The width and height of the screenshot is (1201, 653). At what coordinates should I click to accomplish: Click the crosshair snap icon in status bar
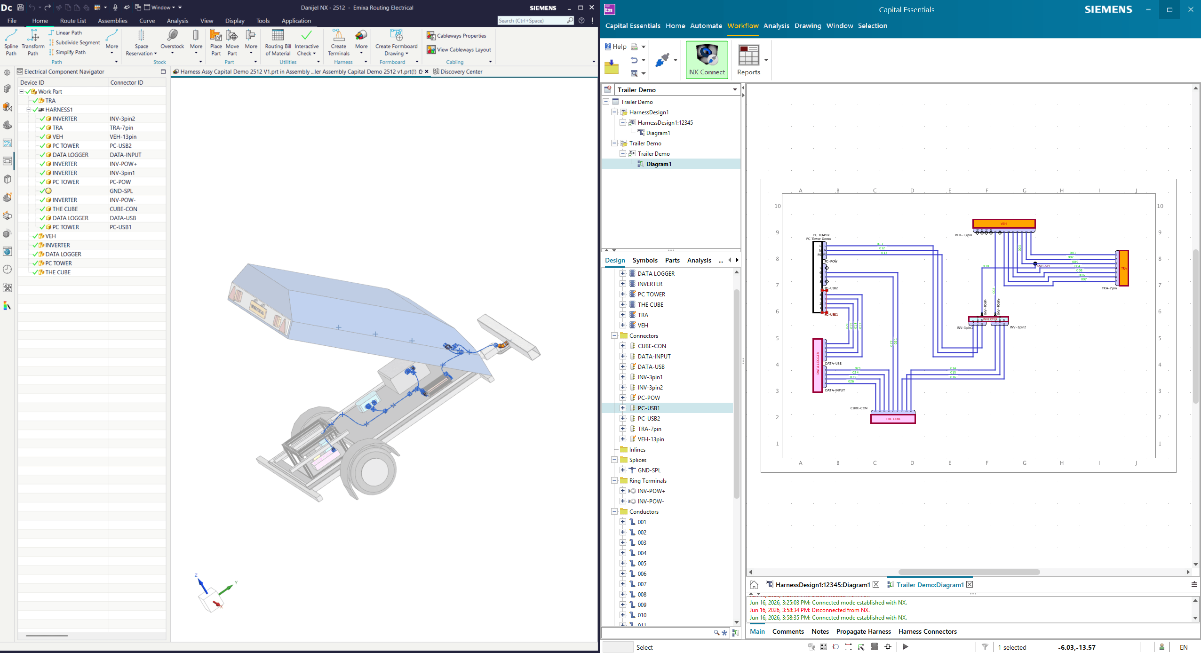888,647
